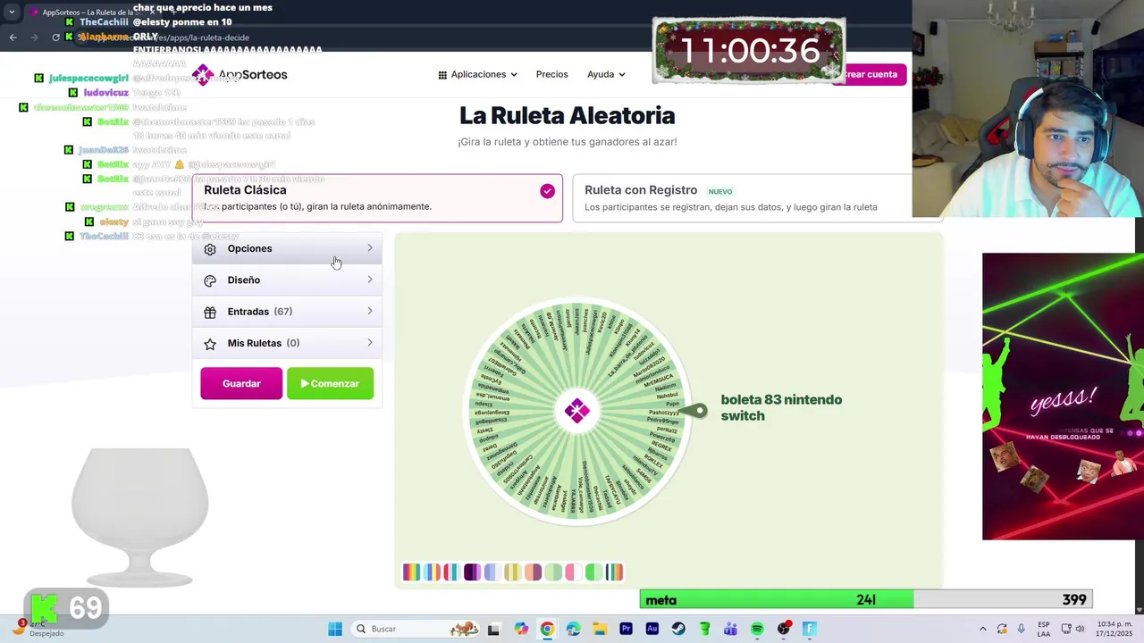Click the browser reload button

click(x=55, y=37)
